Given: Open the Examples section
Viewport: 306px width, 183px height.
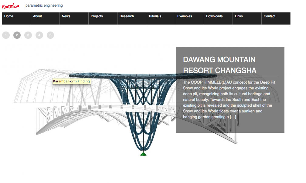Looking at the screenshot, I should [185, 16].
